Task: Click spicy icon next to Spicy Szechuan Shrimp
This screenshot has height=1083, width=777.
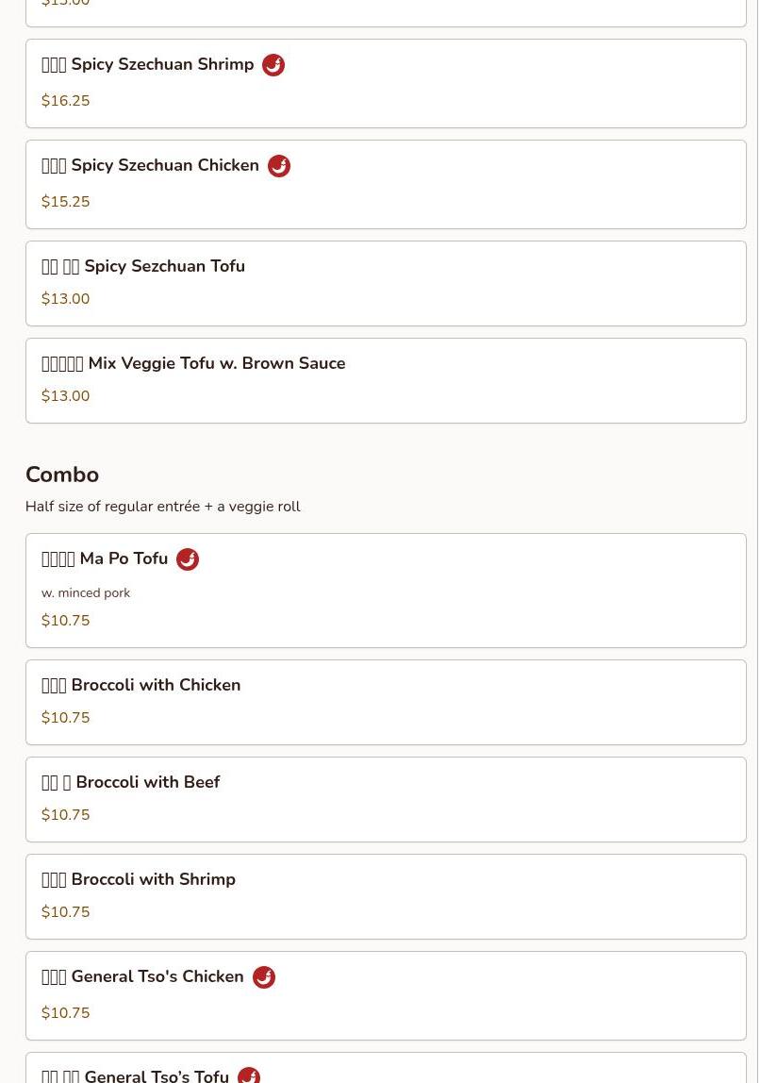Action: (x=273, y=65)
